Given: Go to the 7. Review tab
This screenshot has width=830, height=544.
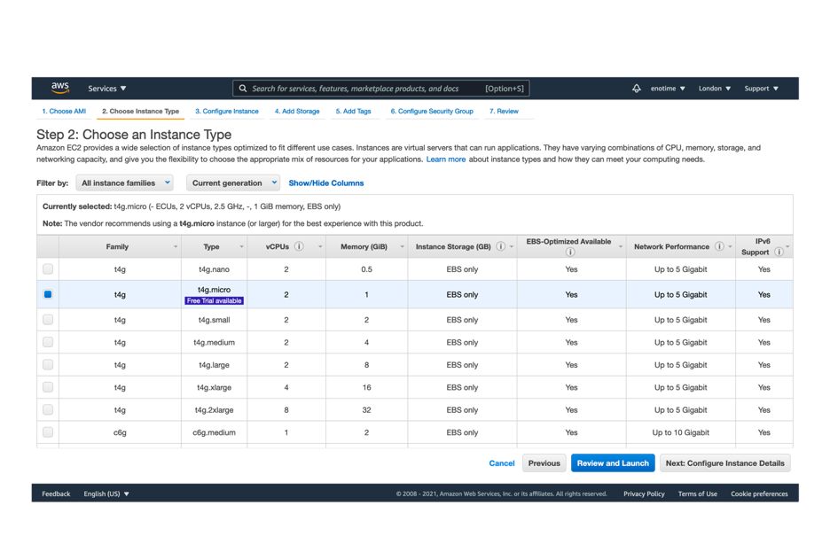Looking at the screenshot, I should tap(504, 111).
